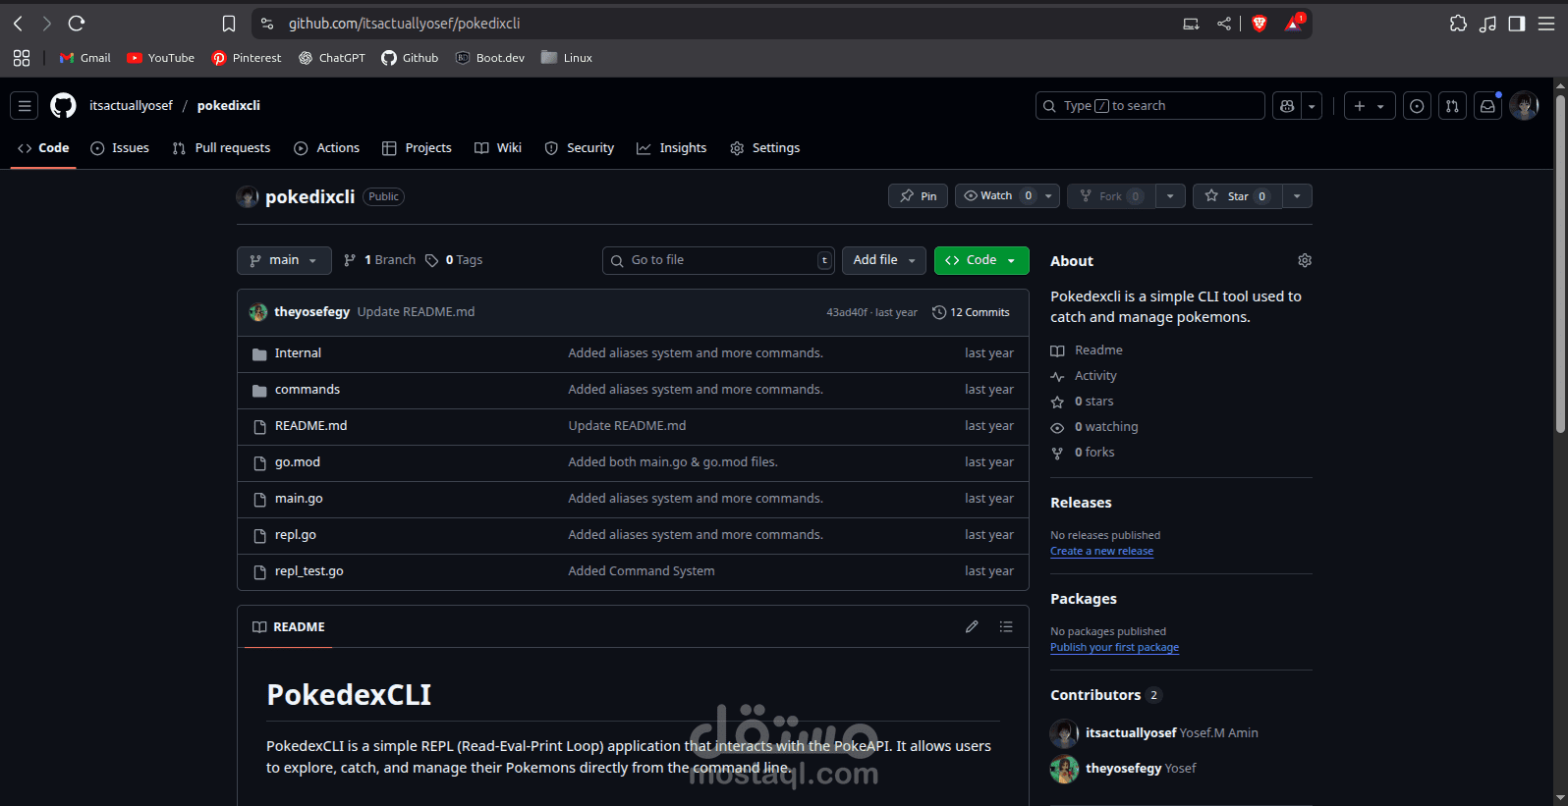Screen dimensions: 1568x806
Task: Open create new plus dropdown
Action: coord(1369,106)
